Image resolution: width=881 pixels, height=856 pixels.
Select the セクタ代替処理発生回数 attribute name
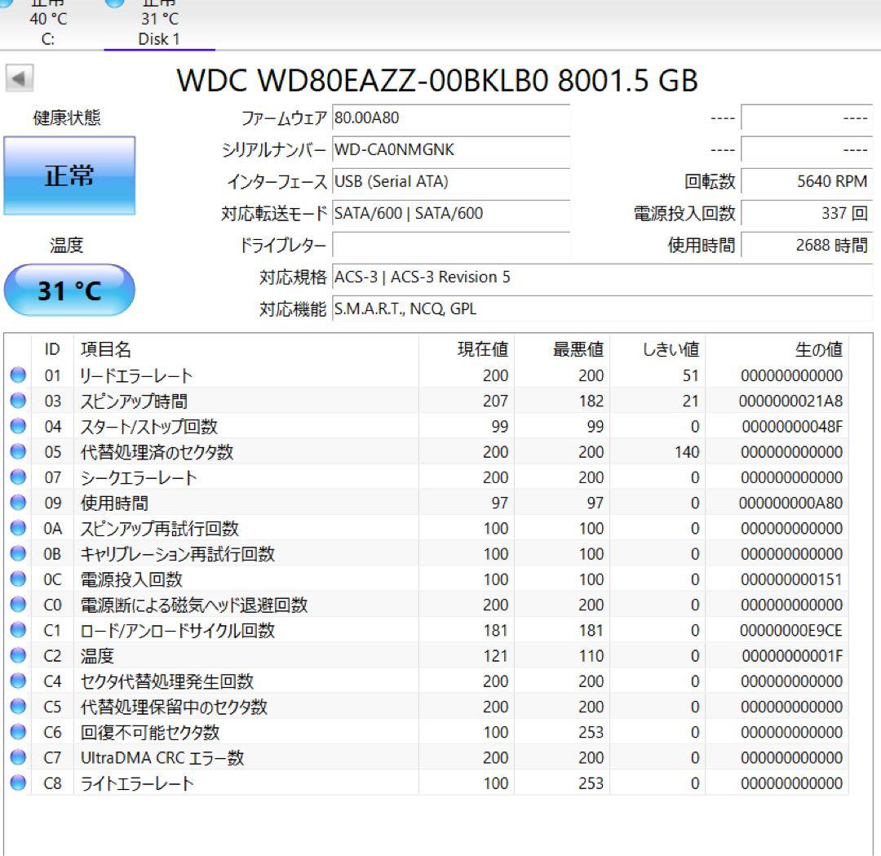167,681
